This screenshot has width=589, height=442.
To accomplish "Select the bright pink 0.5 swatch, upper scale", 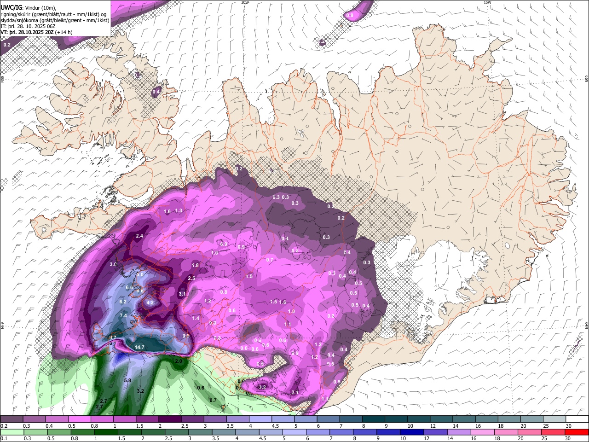I will (x=79, y=419).
